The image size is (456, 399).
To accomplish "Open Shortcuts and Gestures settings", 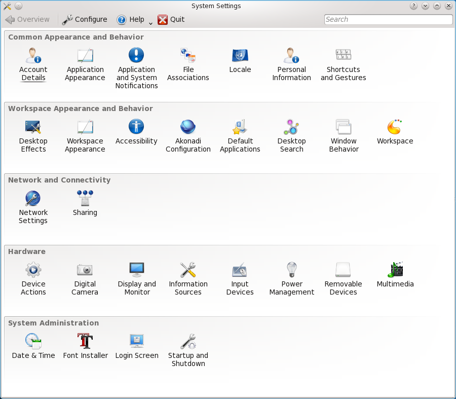I will click(343, 65).
